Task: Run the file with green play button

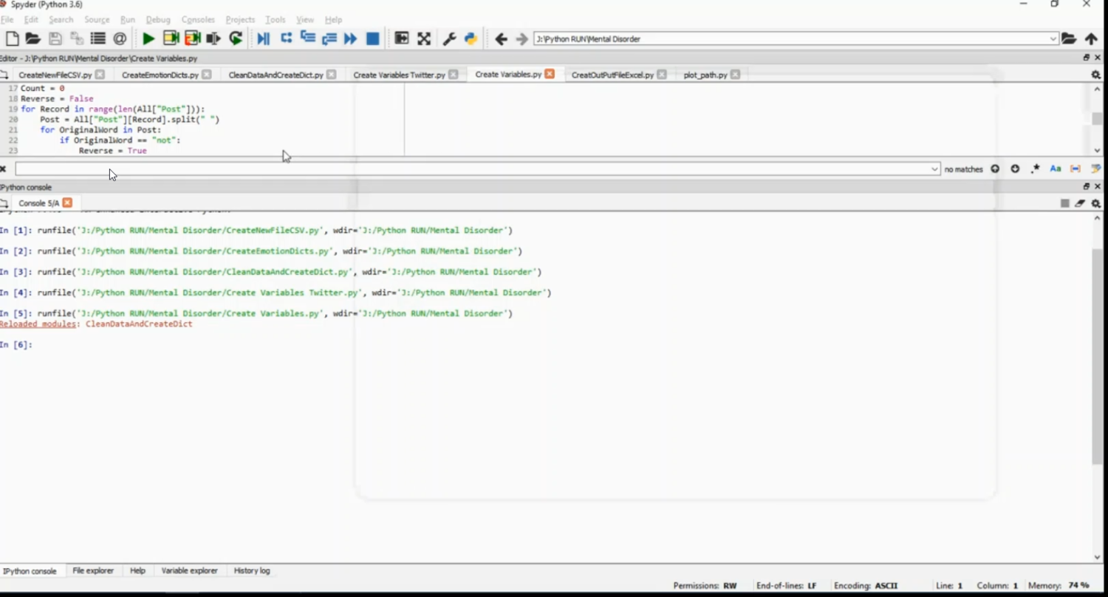Action: pyautogui.click(x=148, y=39)
